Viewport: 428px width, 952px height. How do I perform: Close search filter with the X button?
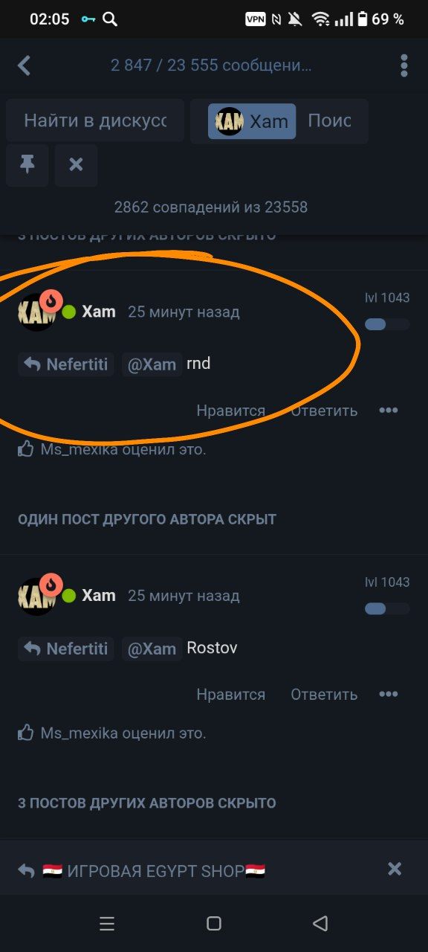(76, 165)
